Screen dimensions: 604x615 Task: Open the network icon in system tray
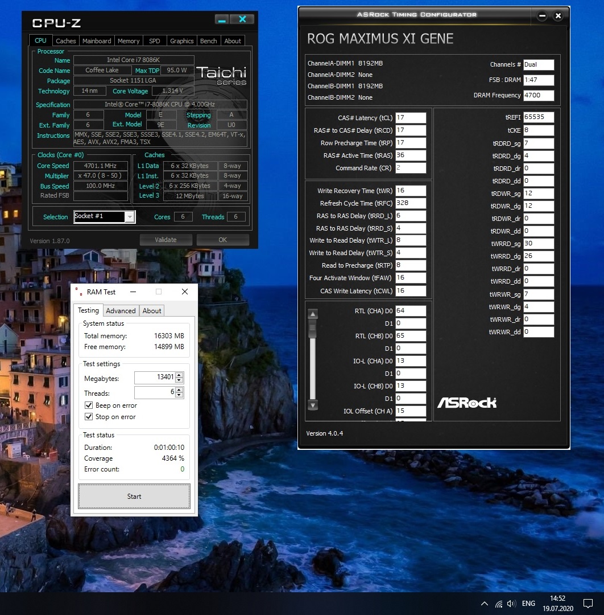click(x=499, y=604)
